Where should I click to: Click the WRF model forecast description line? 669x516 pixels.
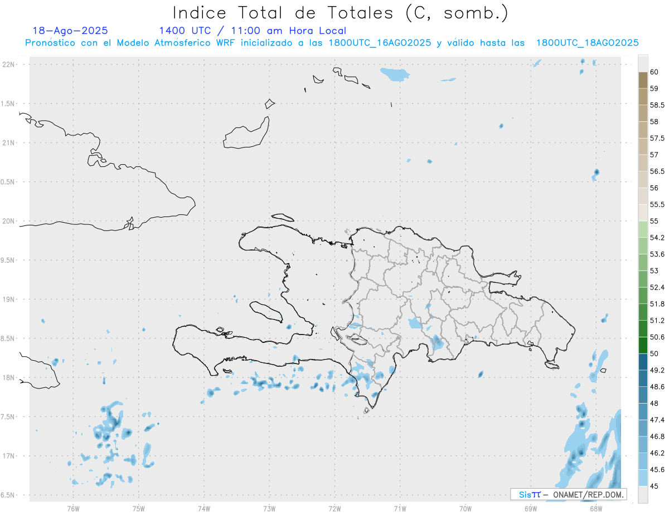[332, 43]
